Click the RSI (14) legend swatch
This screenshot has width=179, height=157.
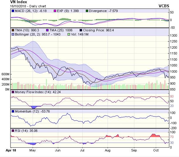click(x=13, y=131)
